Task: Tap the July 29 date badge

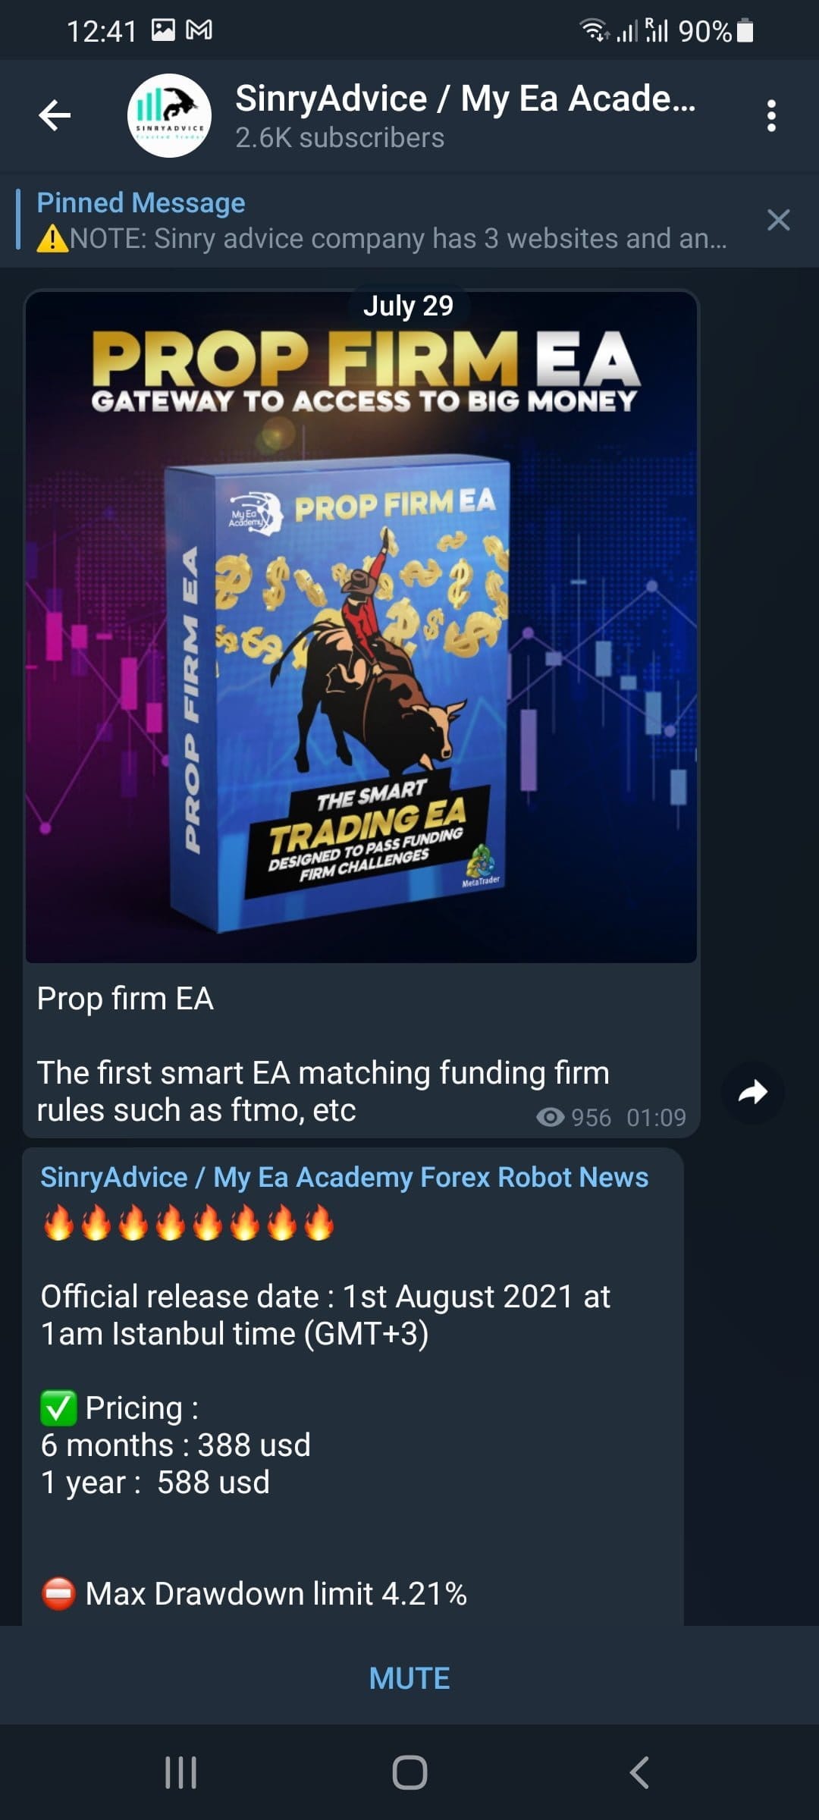Action: point(408,306)
